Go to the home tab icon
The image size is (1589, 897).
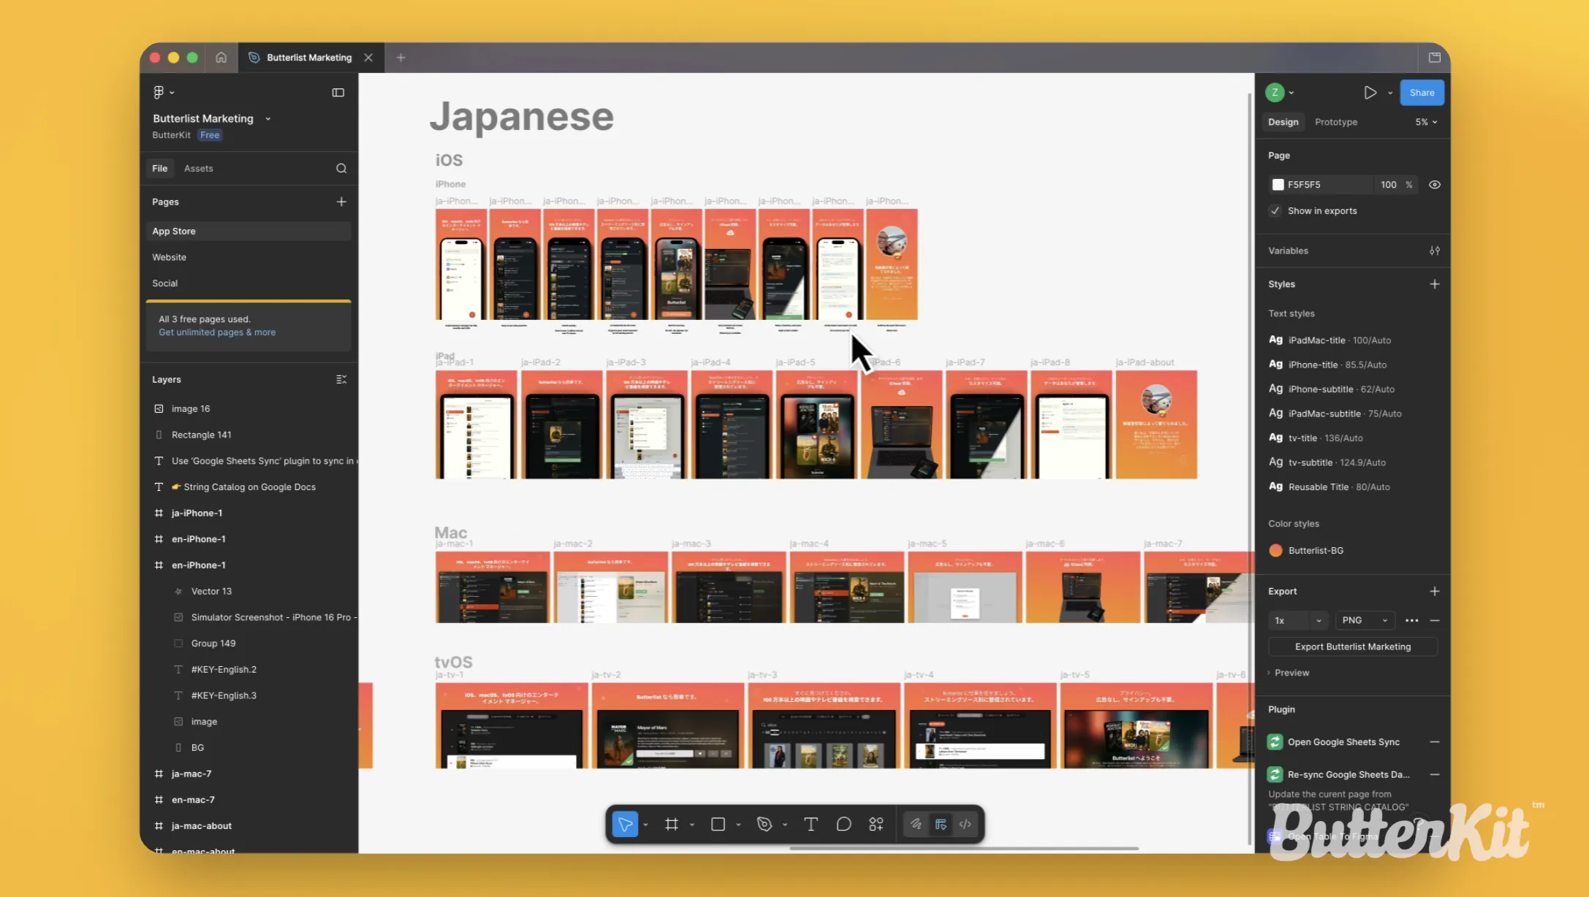tap(221, 57)
